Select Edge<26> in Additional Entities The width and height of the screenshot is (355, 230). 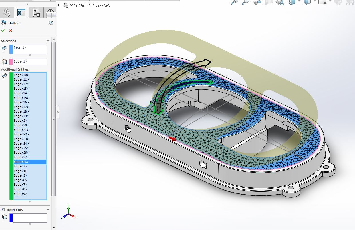[30, 153]
